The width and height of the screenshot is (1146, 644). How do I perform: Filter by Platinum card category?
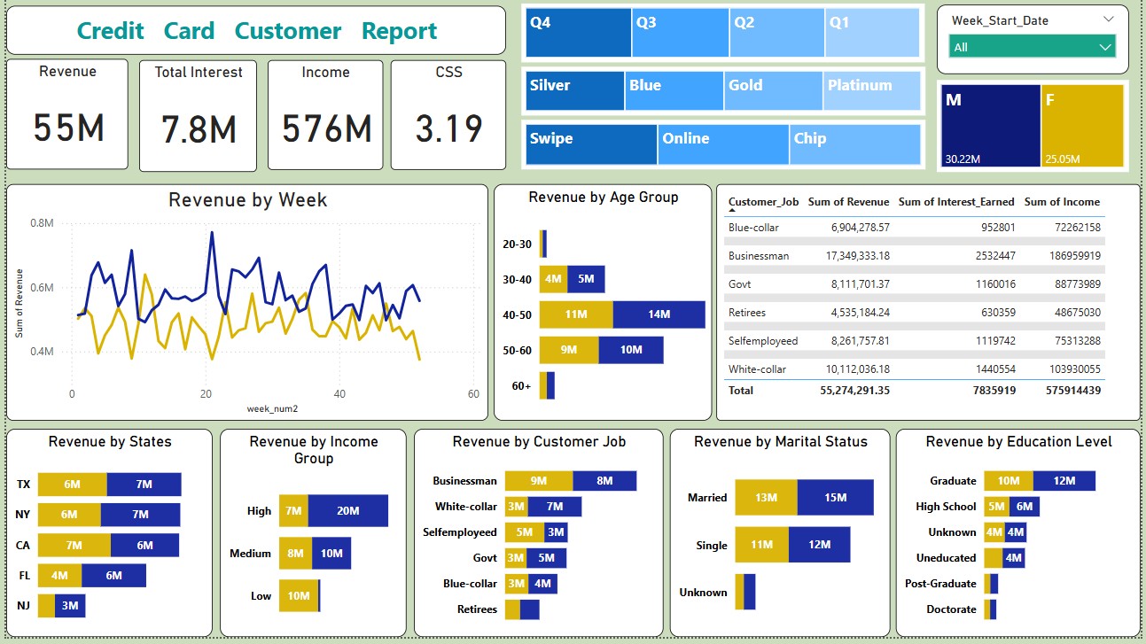click(872, 91)
